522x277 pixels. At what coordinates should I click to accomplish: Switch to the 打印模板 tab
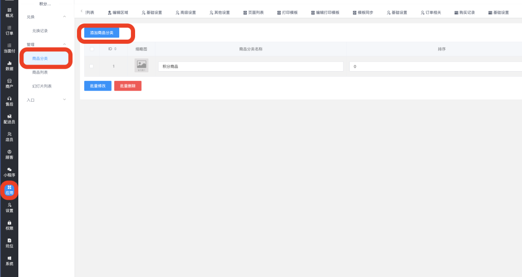click(287, 12)
